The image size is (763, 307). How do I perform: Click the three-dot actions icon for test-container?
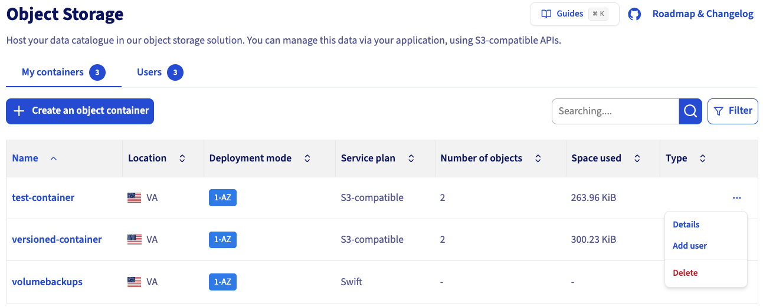tap(736, 198)
